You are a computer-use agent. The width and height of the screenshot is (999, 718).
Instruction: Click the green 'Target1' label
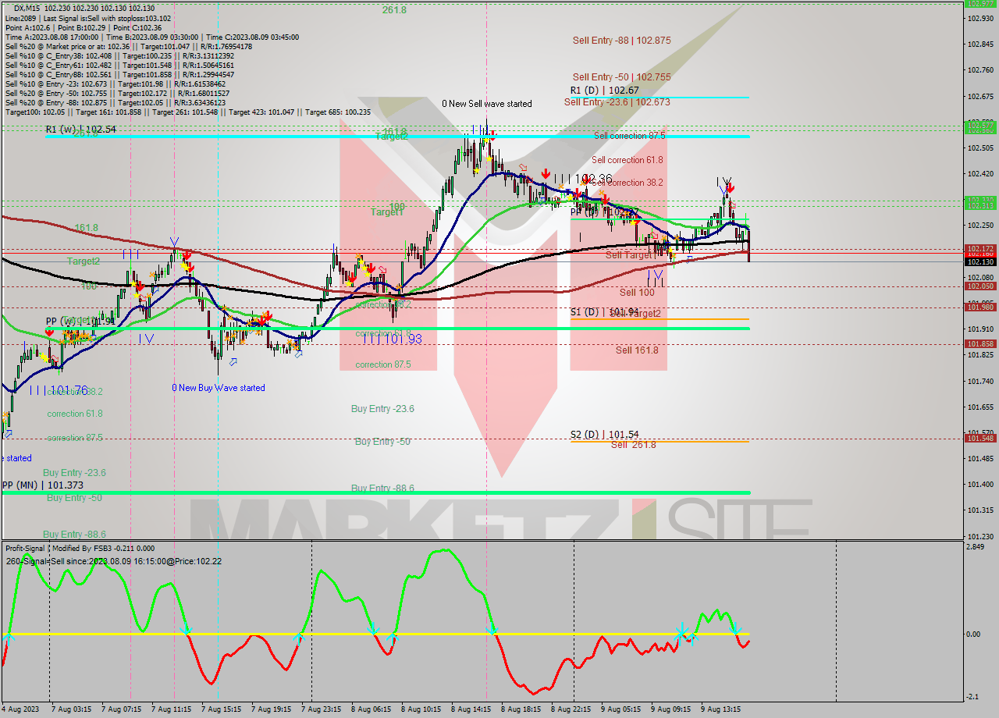[387, 212]
